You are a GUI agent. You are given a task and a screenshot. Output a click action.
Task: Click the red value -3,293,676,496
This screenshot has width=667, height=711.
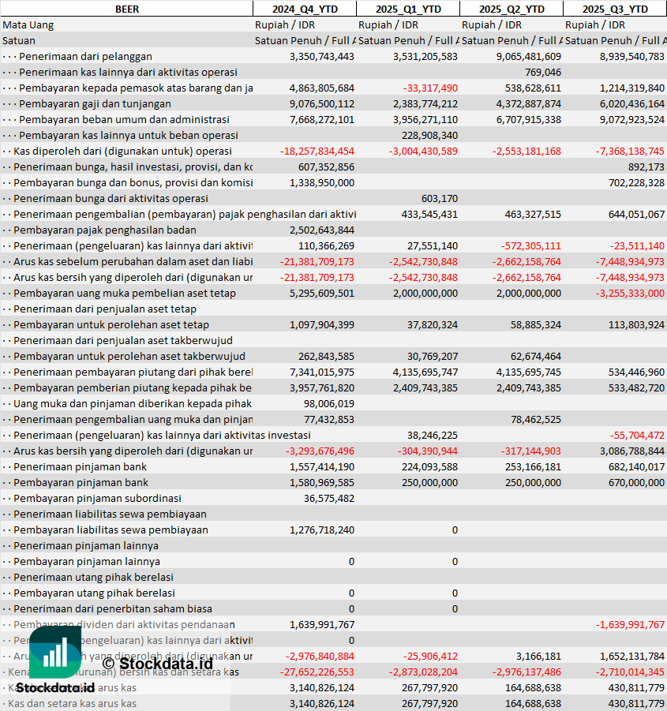coord(320,451)
